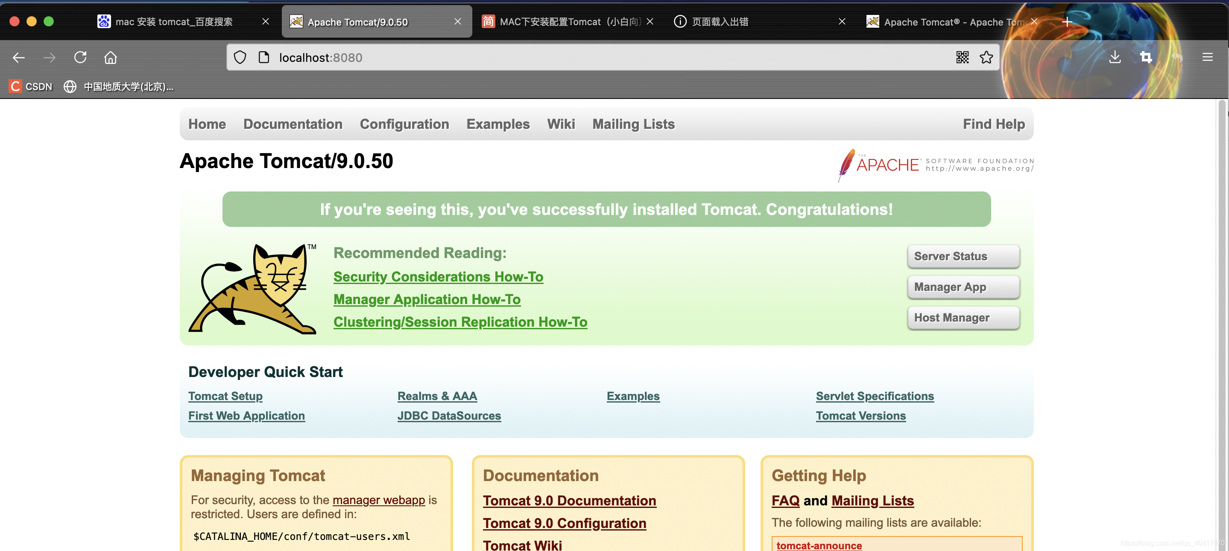Open a new tab with plus button
This screenshot has width=1229, height=551.
[1067, 22]
